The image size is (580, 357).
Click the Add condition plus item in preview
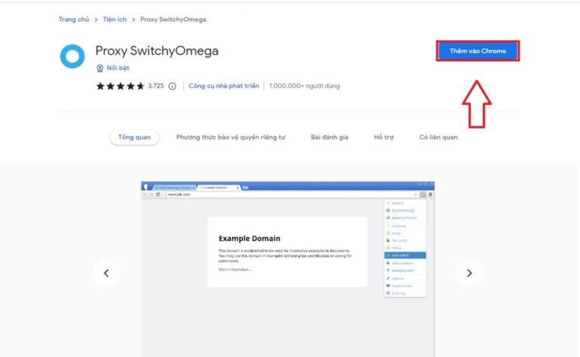(401, 263)
